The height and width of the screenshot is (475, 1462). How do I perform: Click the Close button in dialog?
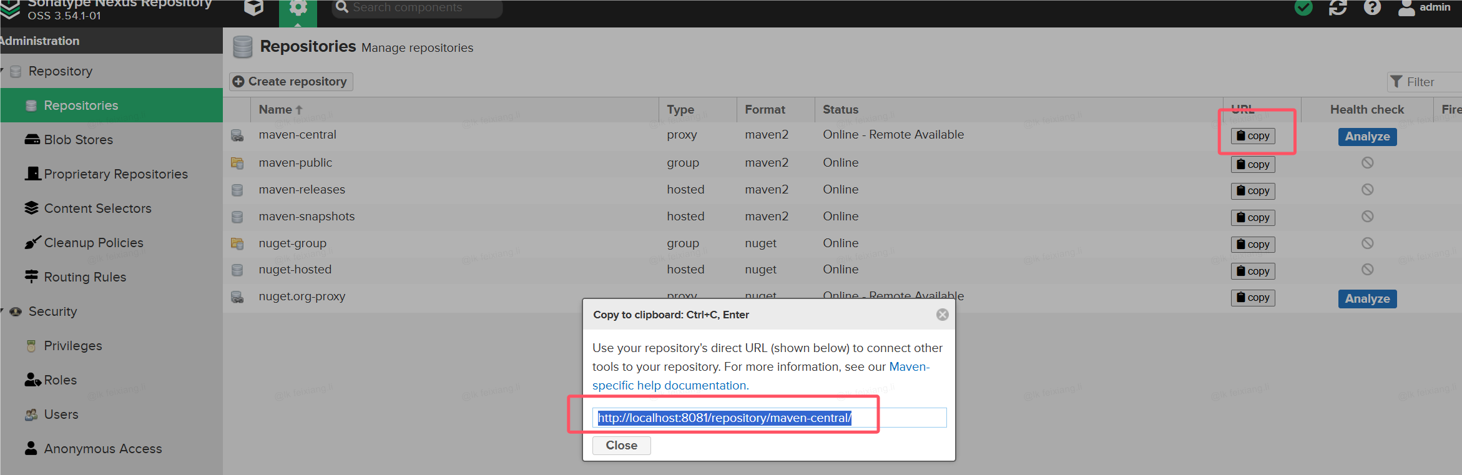pyautogui.click(x=621, y=446)
